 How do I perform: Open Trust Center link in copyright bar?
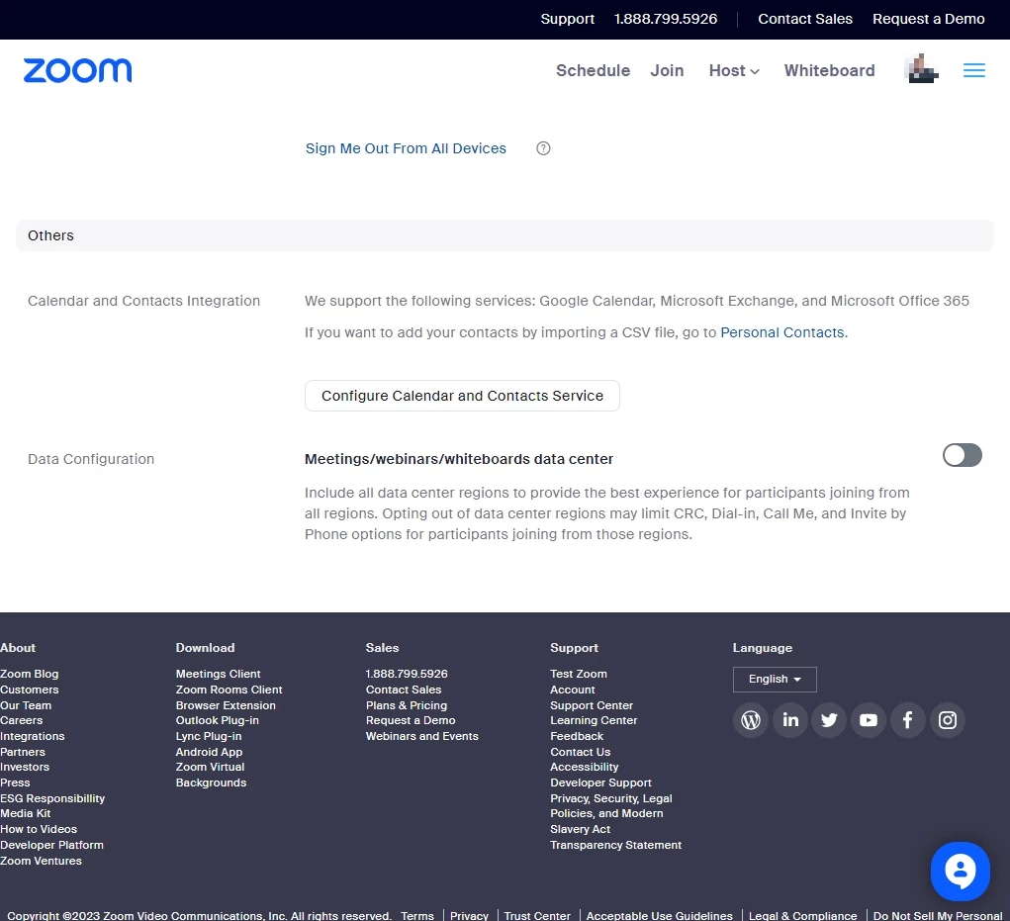tap(536, 915)
